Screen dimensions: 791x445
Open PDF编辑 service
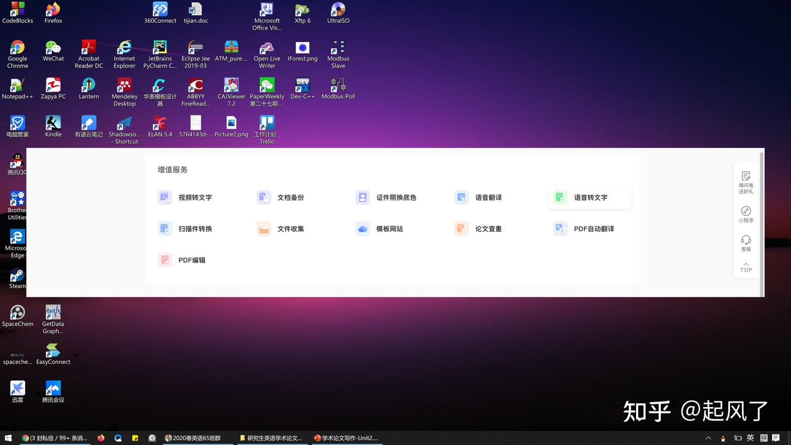pyautogui.click(x=182, y=260)
